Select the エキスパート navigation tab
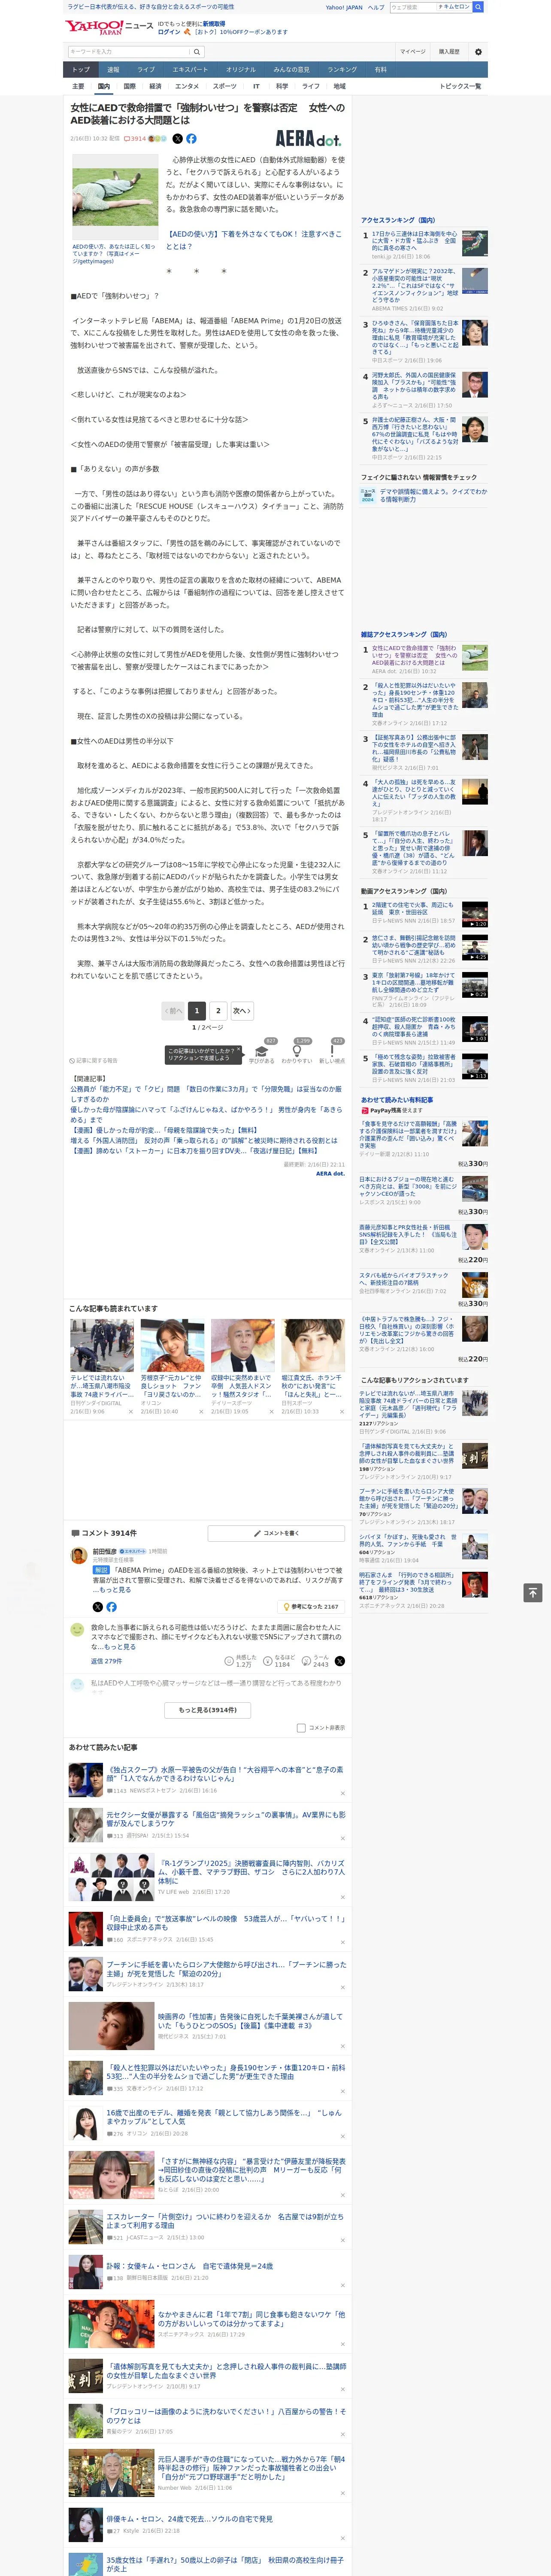This screenshot has width=551, height=2576. coord(190,70)
